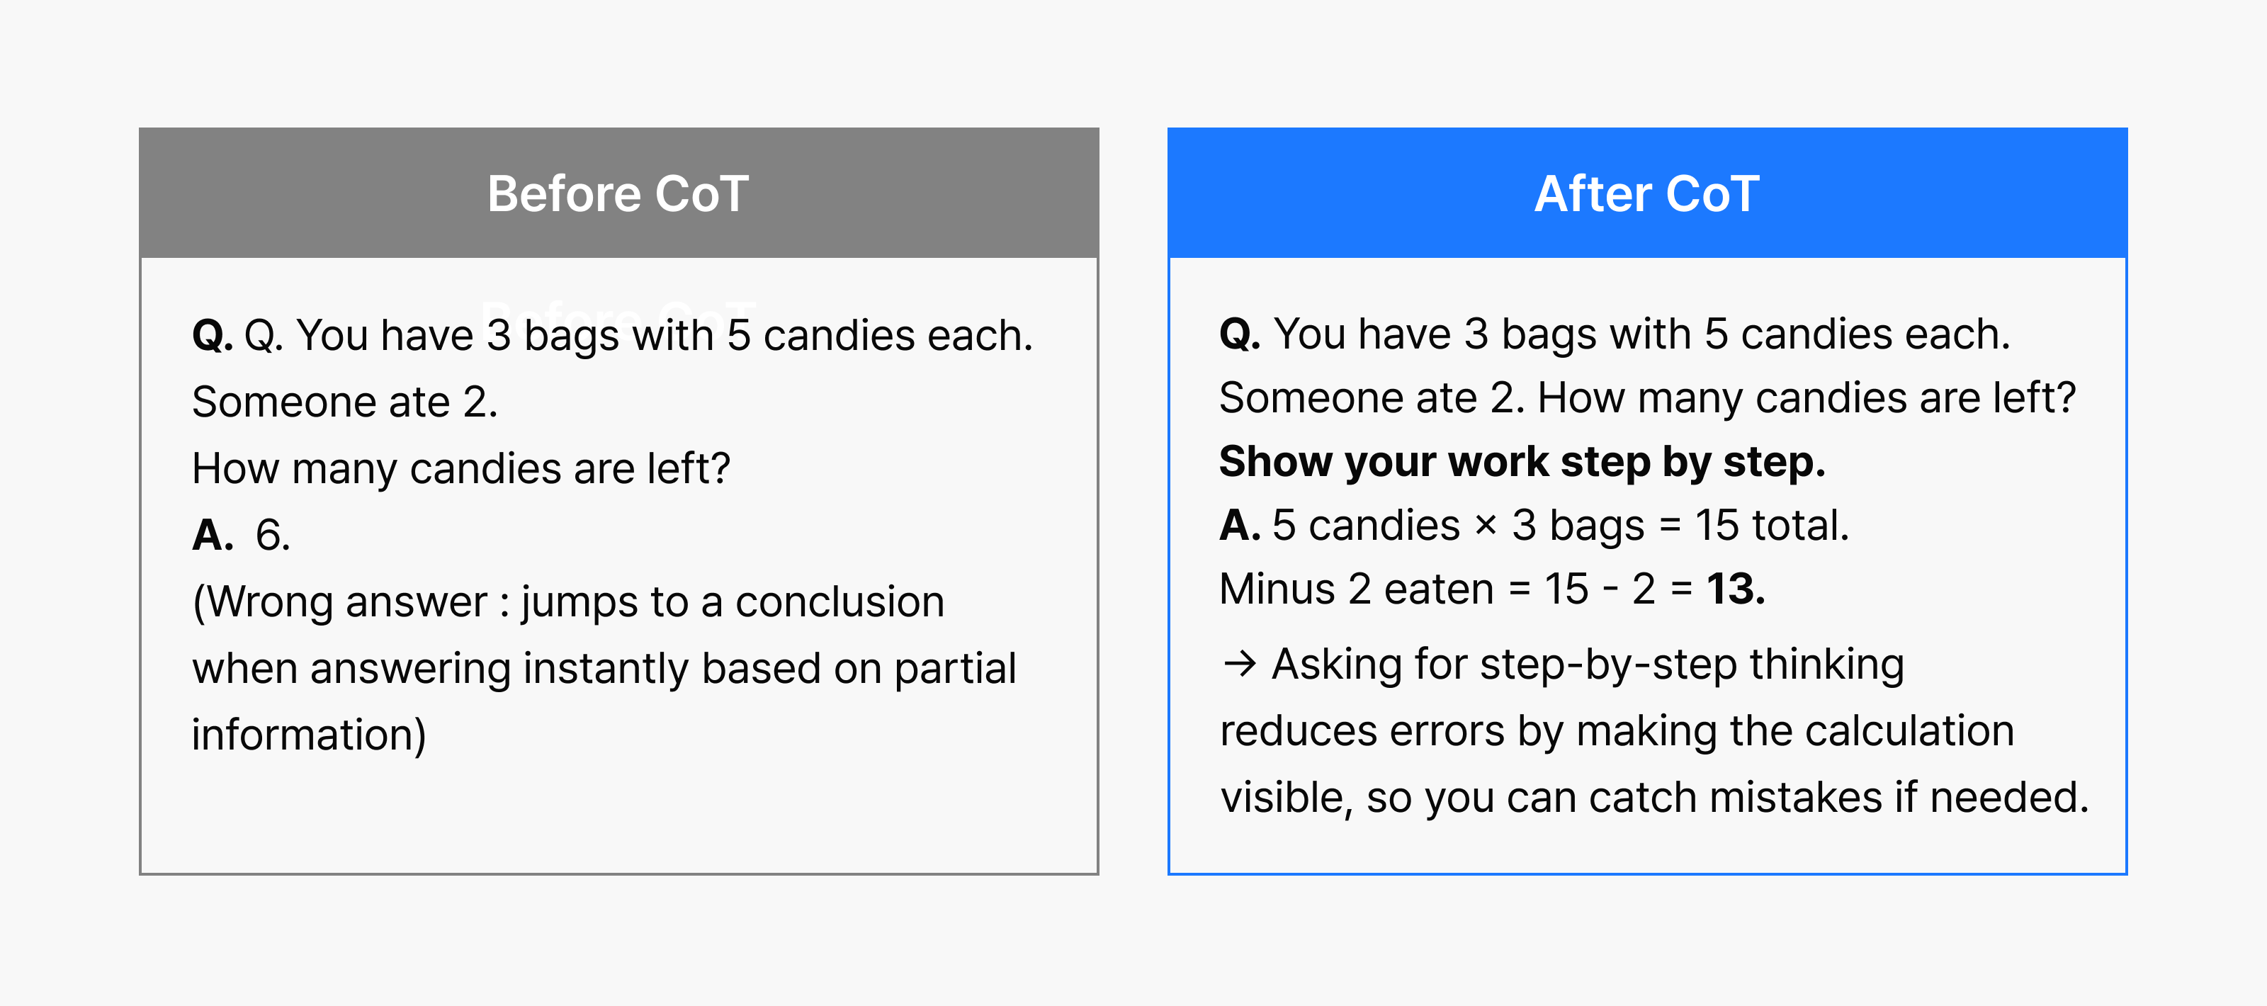This screenshot has width=2267, height=1006.
Task: Click the wrong answer '6.' text
Action: 273,535
